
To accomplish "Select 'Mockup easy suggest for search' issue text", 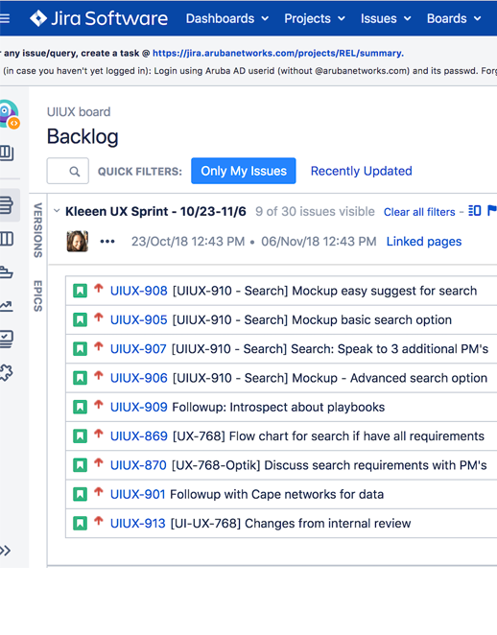I will pos(385,291).
